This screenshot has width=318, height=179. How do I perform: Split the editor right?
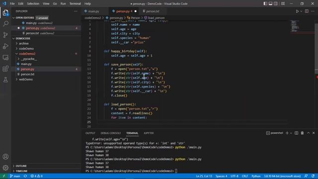coord(307,11)
